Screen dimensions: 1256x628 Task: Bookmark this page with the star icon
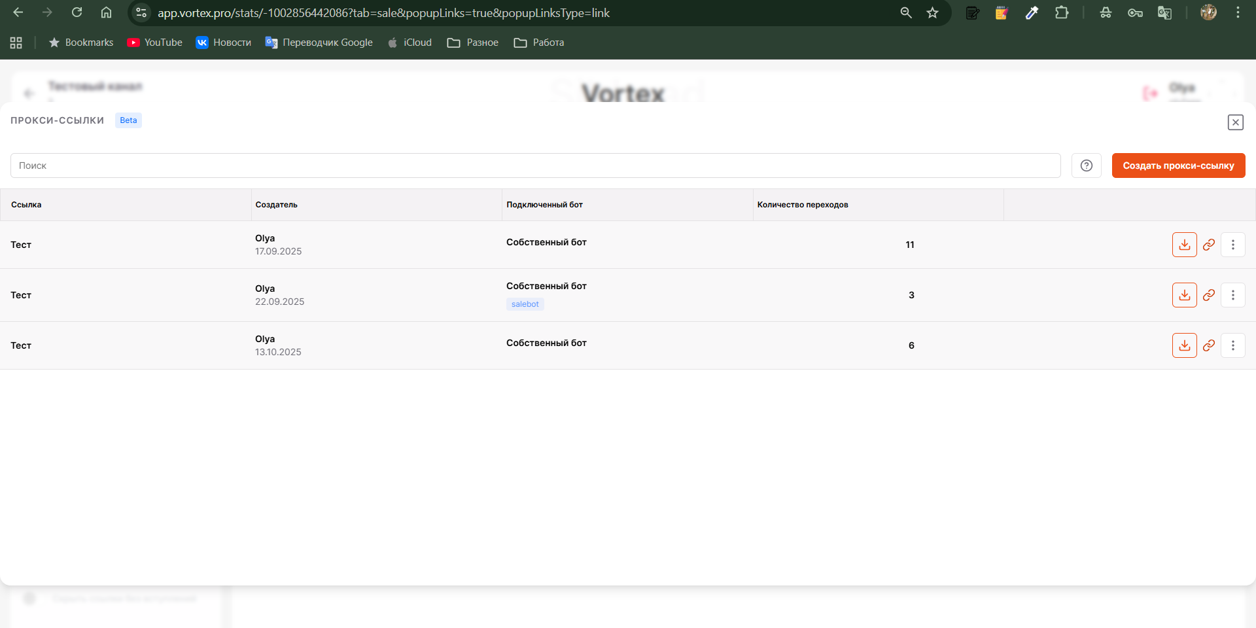click(x=933, y=12)
